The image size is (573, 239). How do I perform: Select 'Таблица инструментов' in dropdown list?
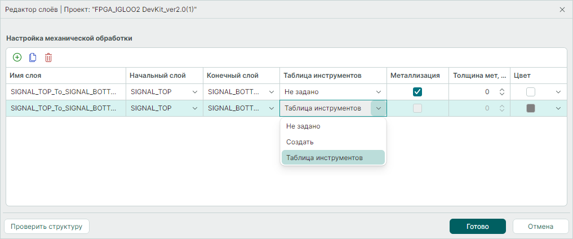(x=333, y=158)
